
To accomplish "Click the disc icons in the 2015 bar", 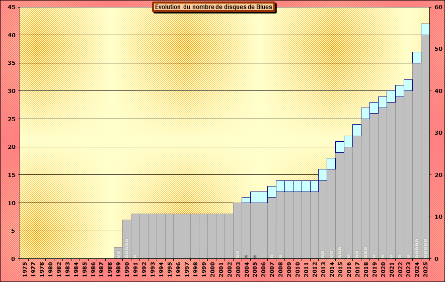I will point(340,252).
